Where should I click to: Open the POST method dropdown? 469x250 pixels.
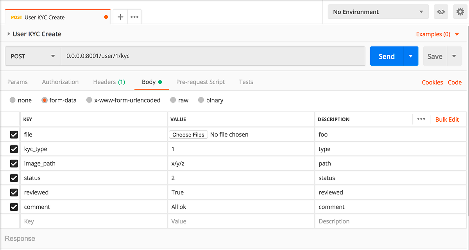tap(32, 56)
